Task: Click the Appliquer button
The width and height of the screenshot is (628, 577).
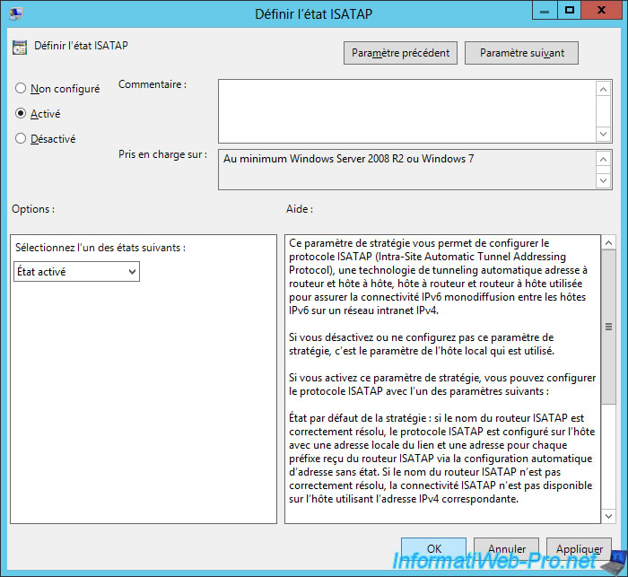Action: click(x=580, y=548)
